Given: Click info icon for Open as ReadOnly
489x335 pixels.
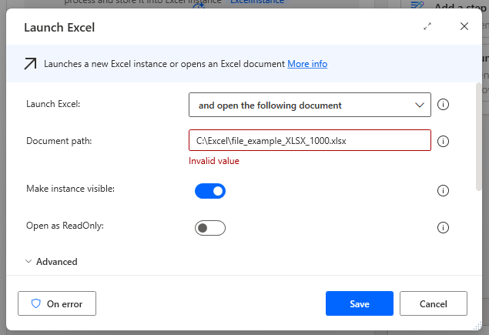Looking at the screenshot, I should point(443,228).
